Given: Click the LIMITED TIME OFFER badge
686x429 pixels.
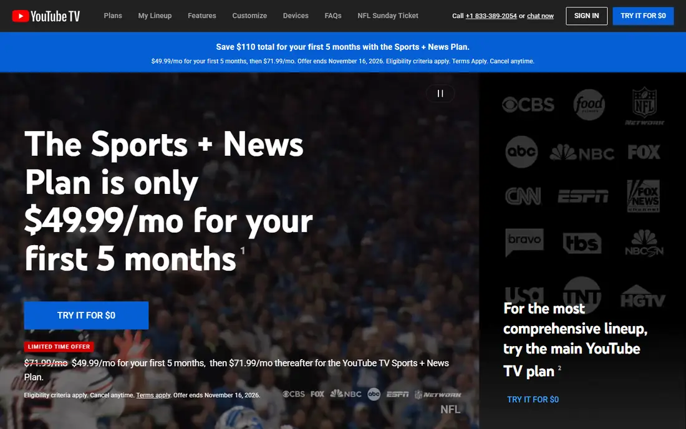Looking at the screenshot, I should [59, 346].
